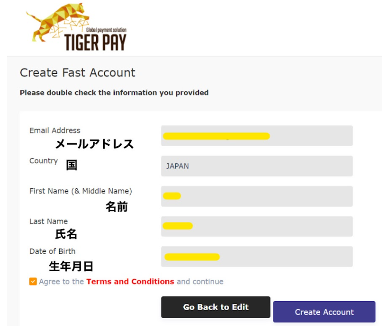The image size is (382, 326).
Task: Click the Last Name field
Action: coord(257,226)
